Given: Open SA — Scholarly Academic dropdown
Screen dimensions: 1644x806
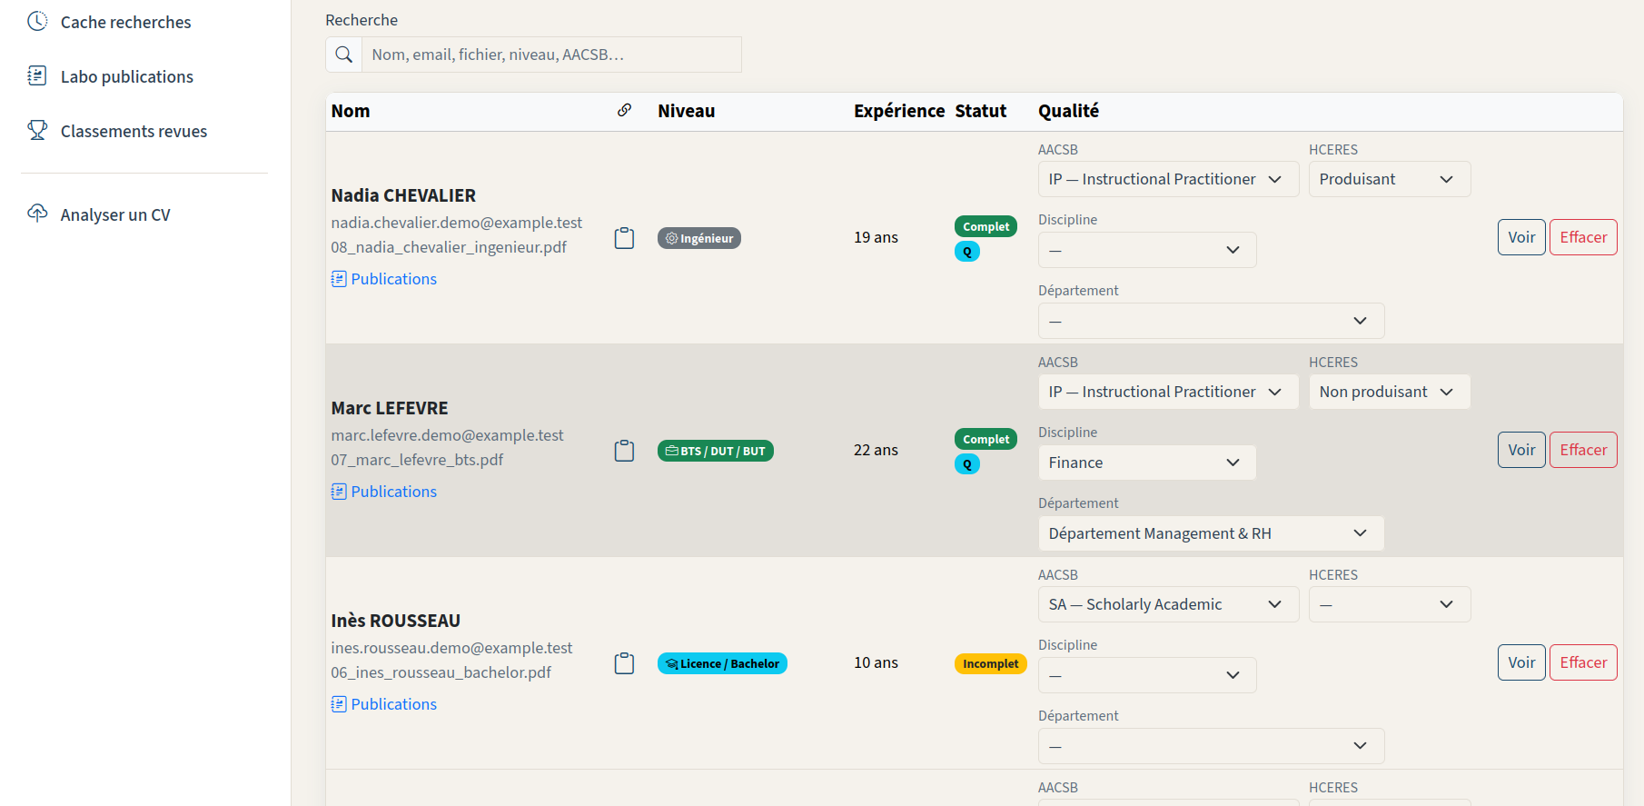Looking at the screenshot, I should point(1168,604).
